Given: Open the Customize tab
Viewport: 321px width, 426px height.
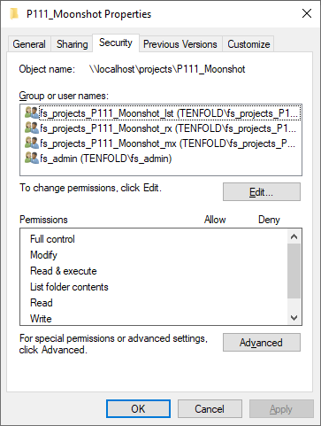Looking at the screenshot, I should tap(248, 44).
